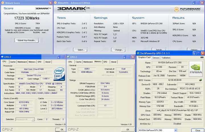Click the Core Speed value 4210.6 MHz

tap(24, 102)
